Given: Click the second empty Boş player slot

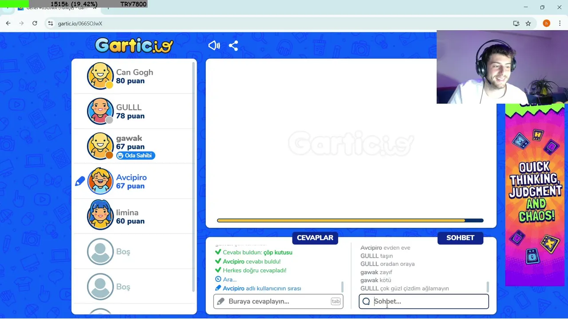Looking at the screenshot, I should point(134,287).
